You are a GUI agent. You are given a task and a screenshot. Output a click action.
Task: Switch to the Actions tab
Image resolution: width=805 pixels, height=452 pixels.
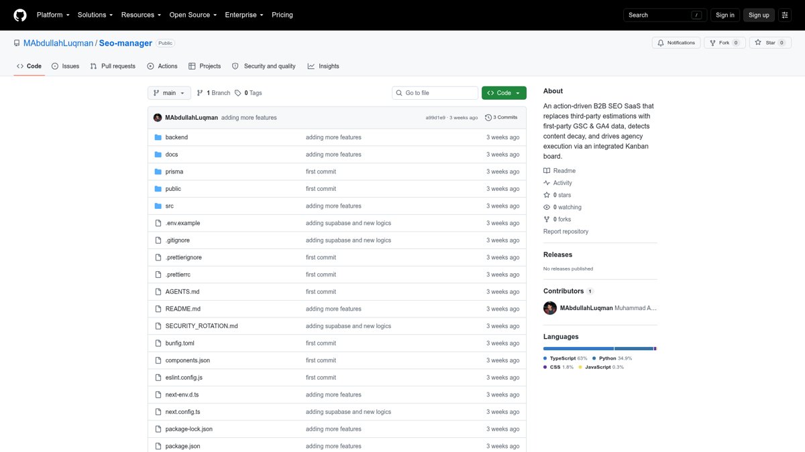click(x=162, y=66)
